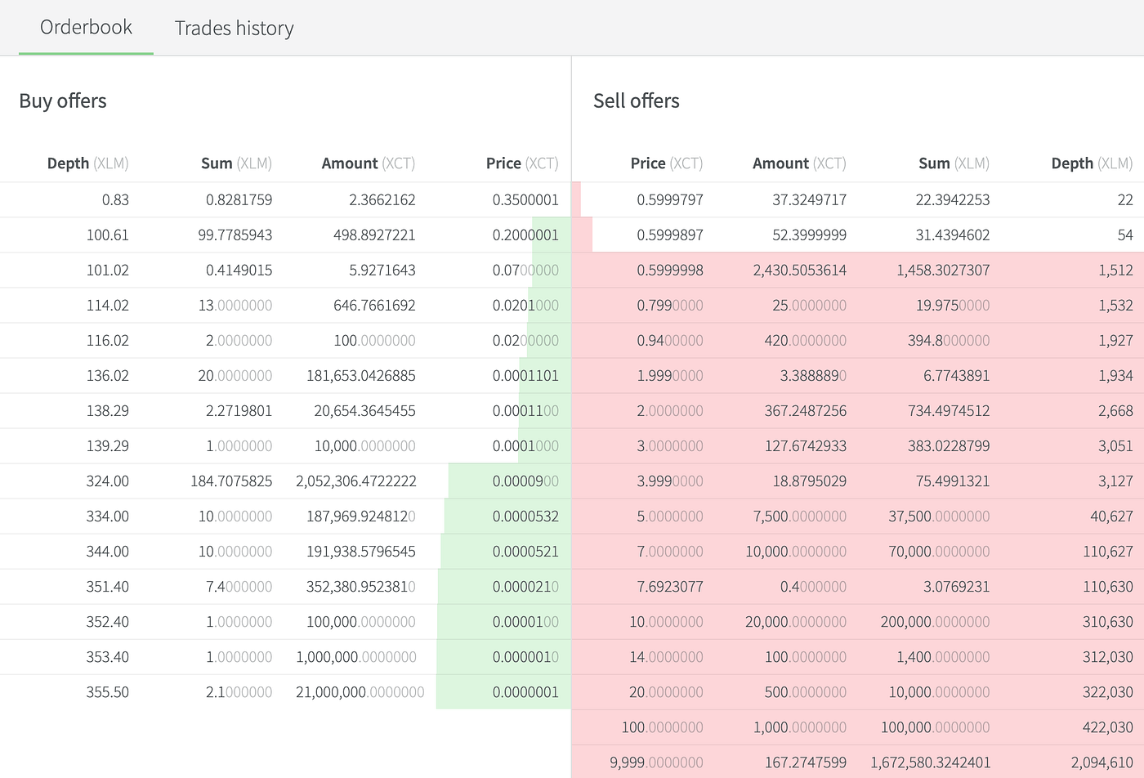This screenshot has height=778, width=1144.
Task: Click buy depth value 355.50
Action: pyautogui.click(x=108, y=691)
